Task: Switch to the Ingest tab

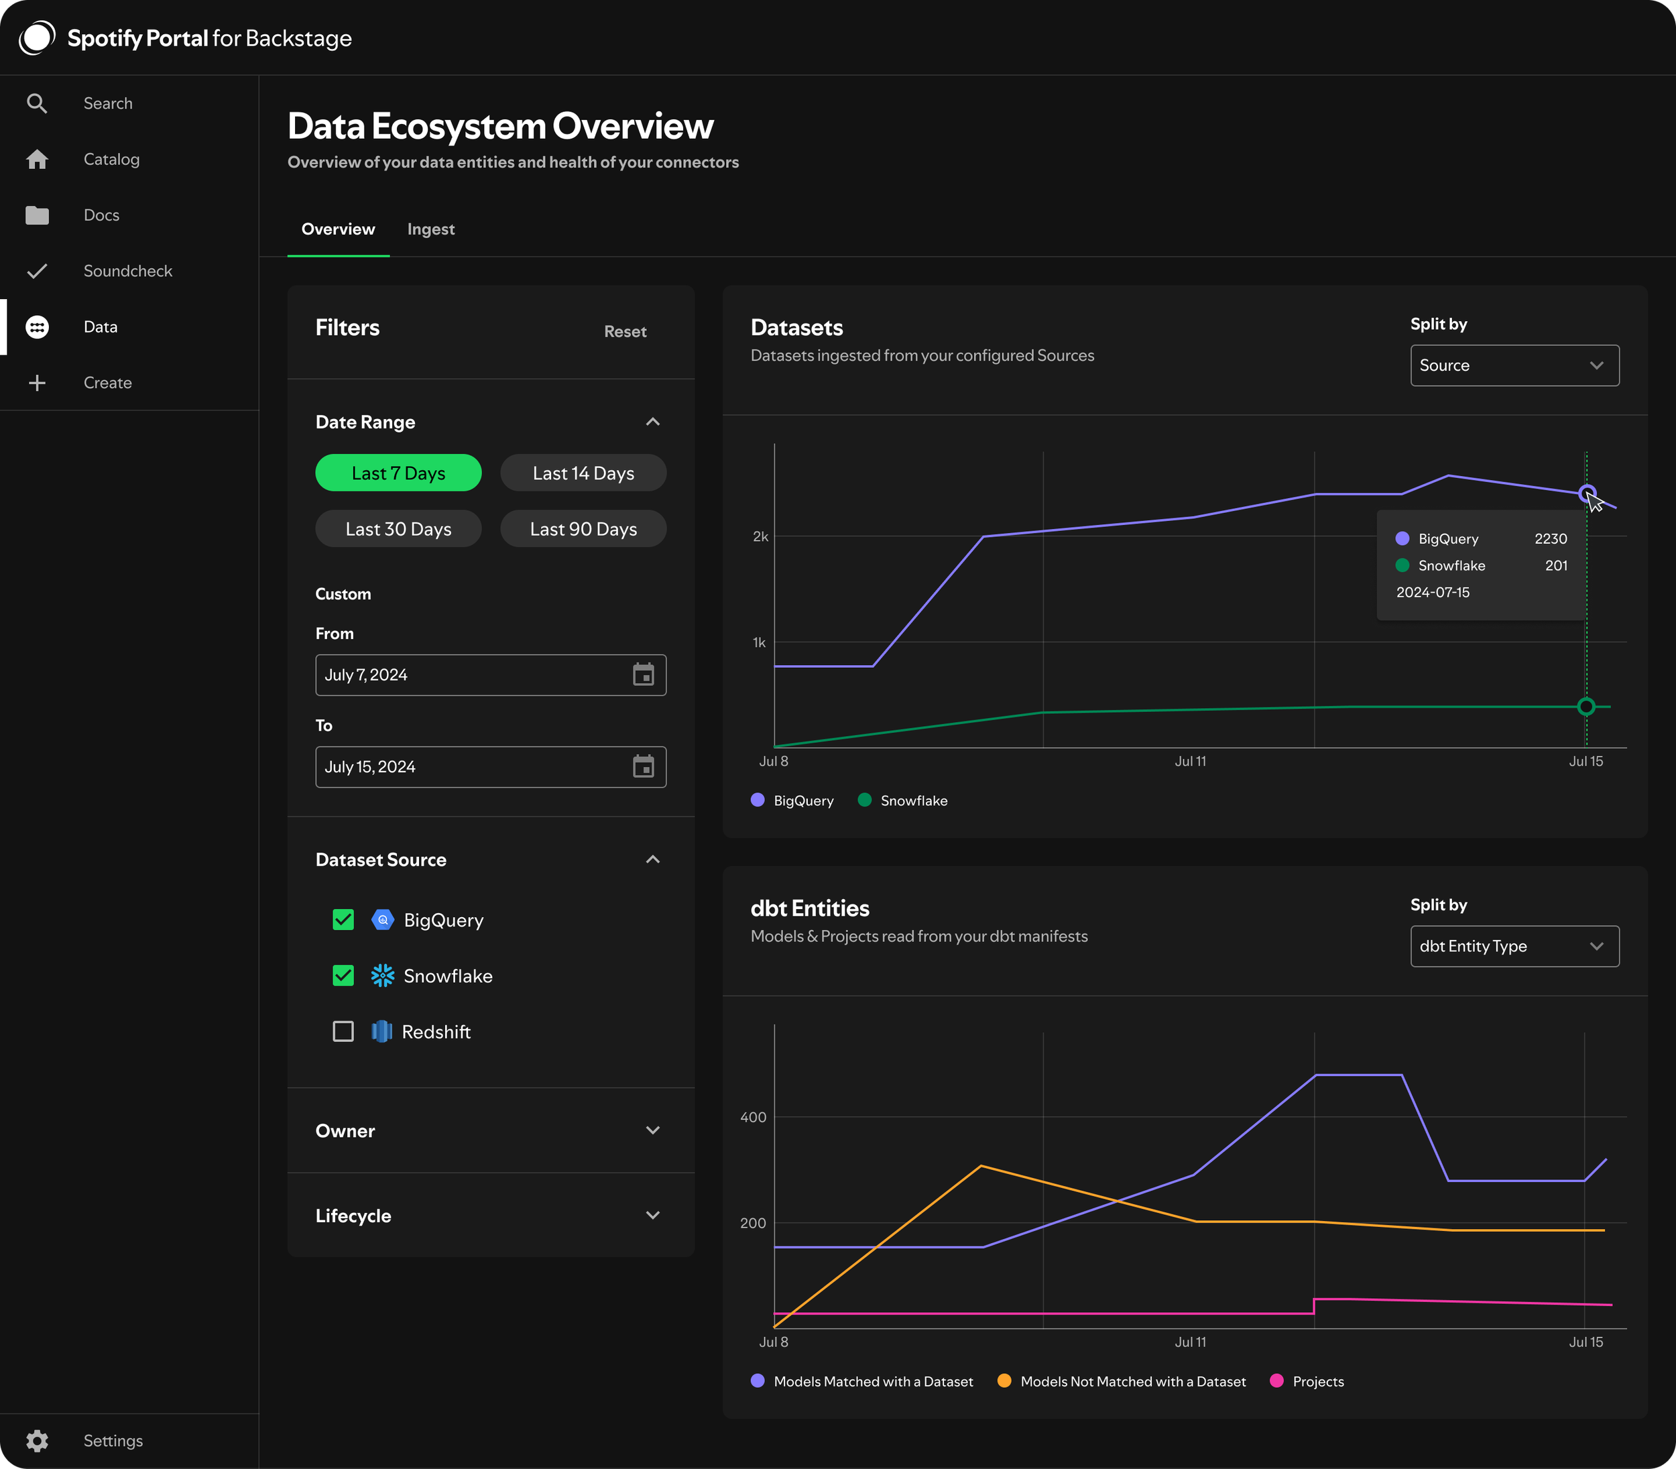Action: pos(430,229)
